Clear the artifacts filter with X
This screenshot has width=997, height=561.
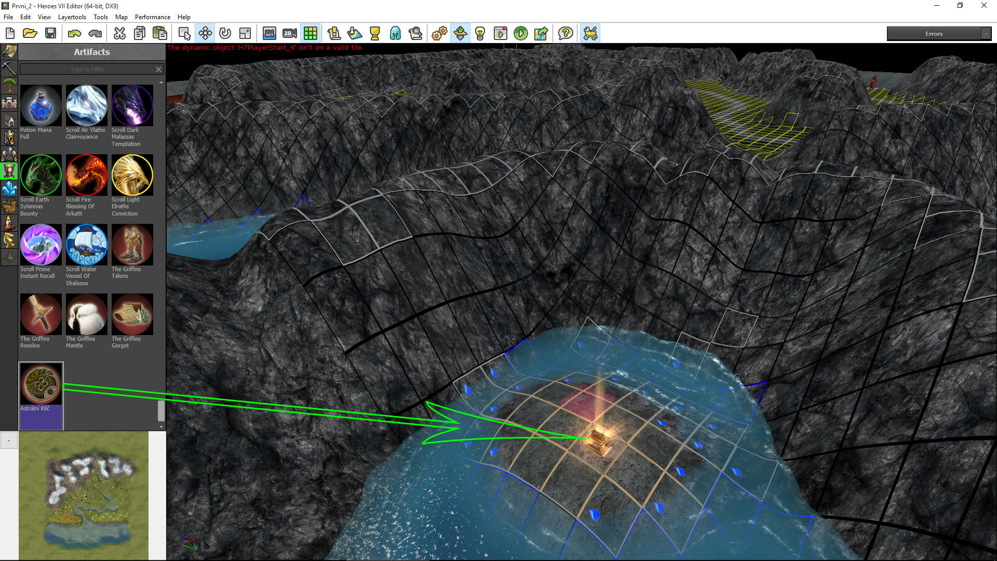click(158, 69)
